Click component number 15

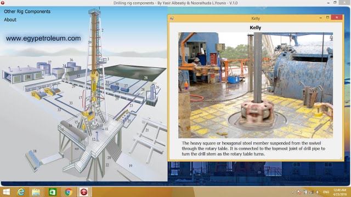[76, 122]
